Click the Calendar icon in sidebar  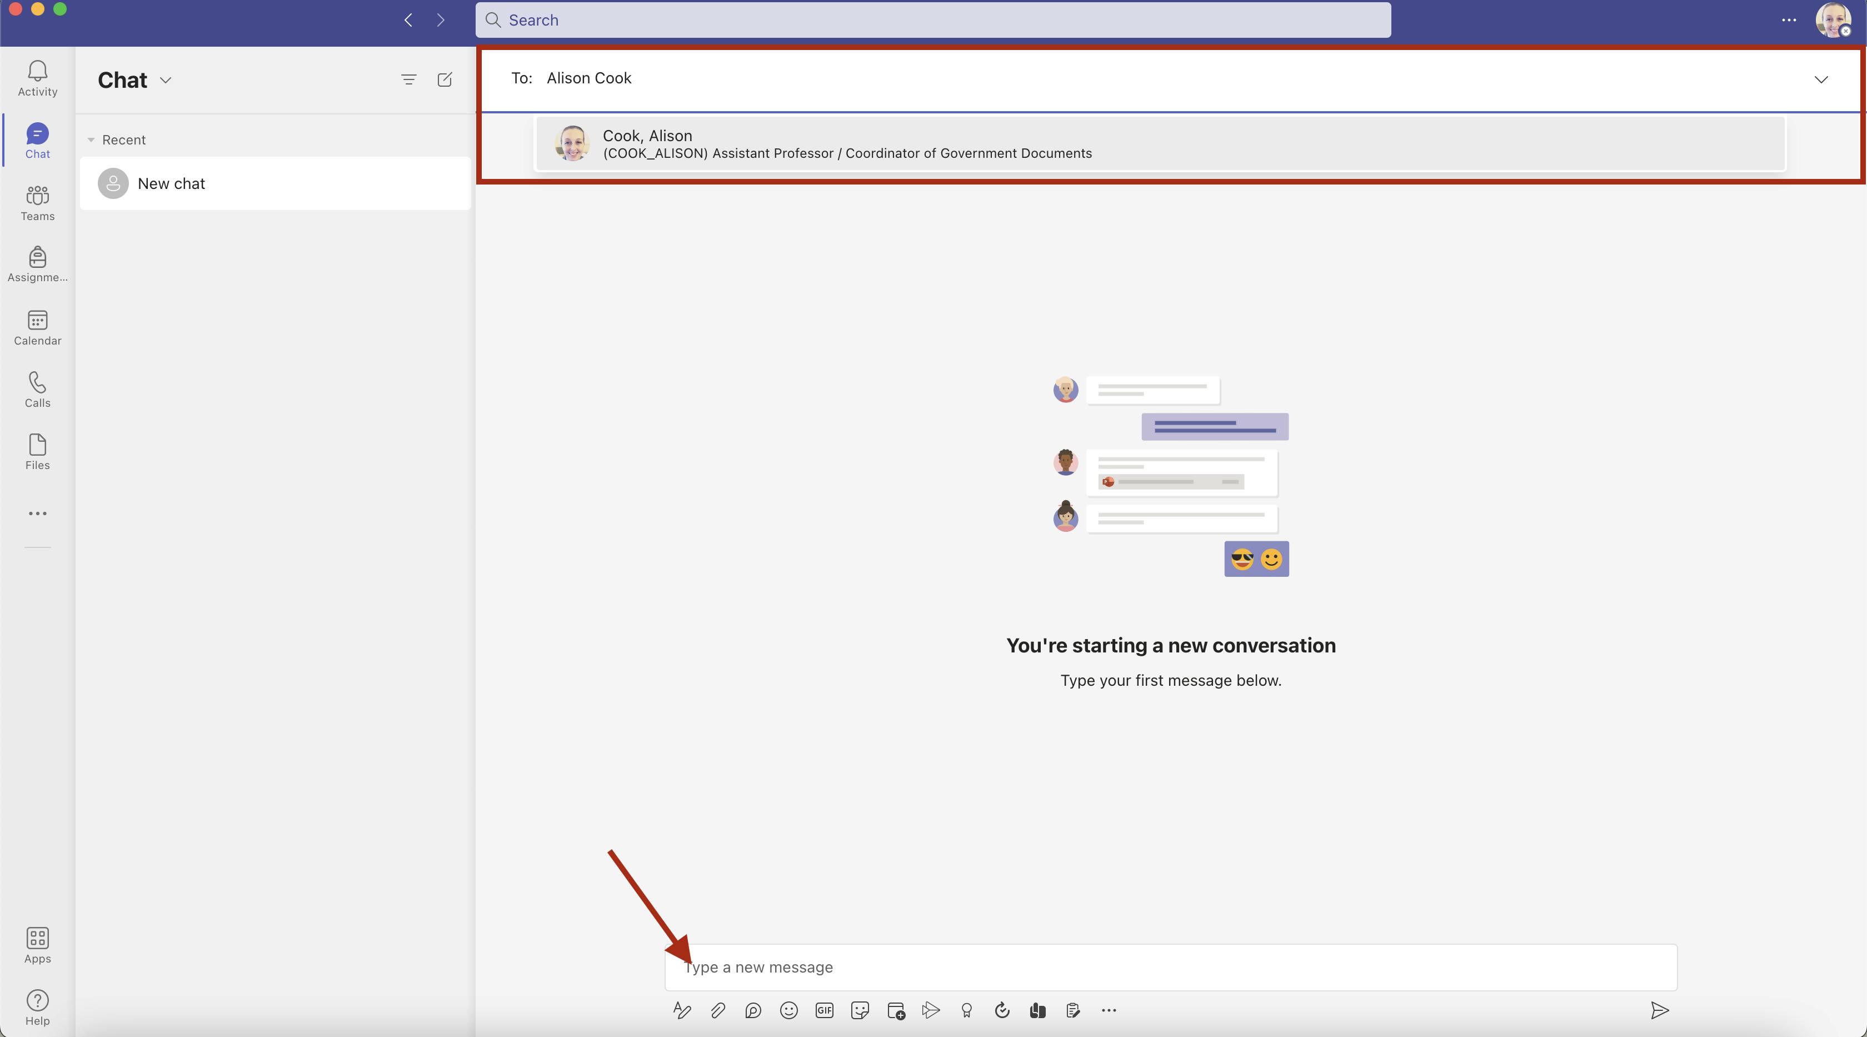(x=37, y=328)
